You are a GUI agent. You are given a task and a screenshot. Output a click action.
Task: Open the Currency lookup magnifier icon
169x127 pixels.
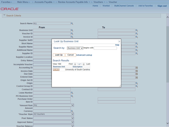[72, 111]
